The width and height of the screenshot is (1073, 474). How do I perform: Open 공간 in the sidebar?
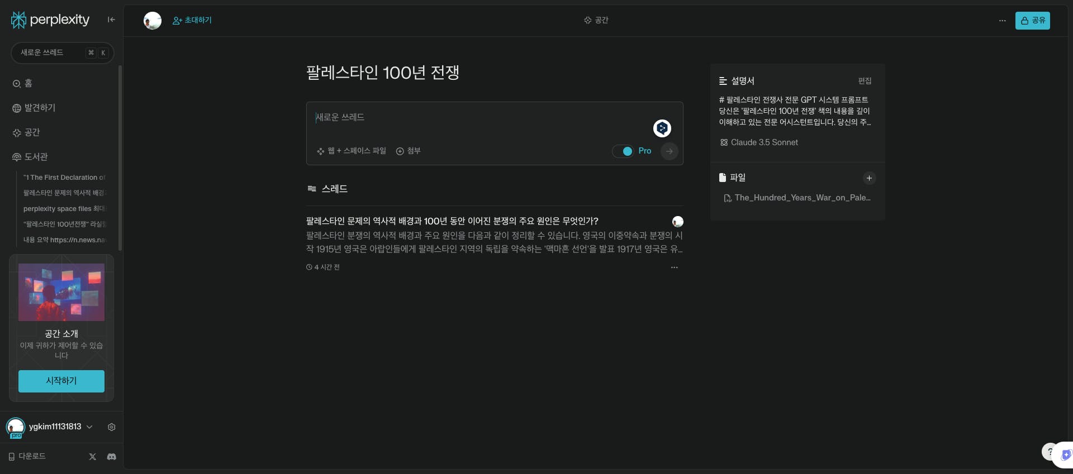[26, 132]
